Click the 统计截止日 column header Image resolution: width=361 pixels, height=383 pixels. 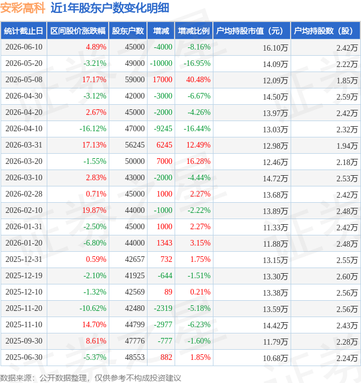point(24,31)
